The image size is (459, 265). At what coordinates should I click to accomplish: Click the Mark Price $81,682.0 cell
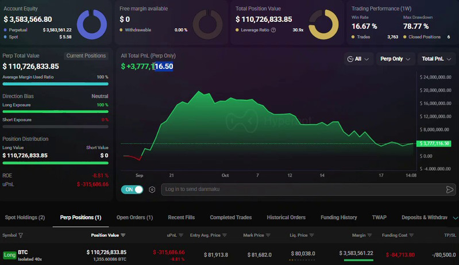(x=259, y=255)
